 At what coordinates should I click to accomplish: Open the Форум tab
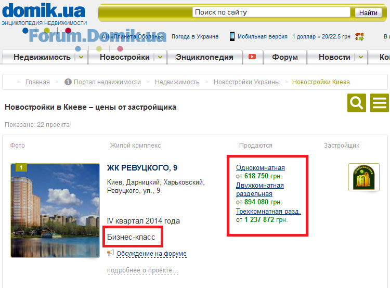(x=285, y=57)
